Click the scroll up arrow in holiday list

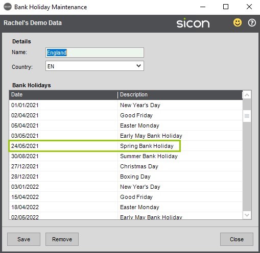click(247, 95)
